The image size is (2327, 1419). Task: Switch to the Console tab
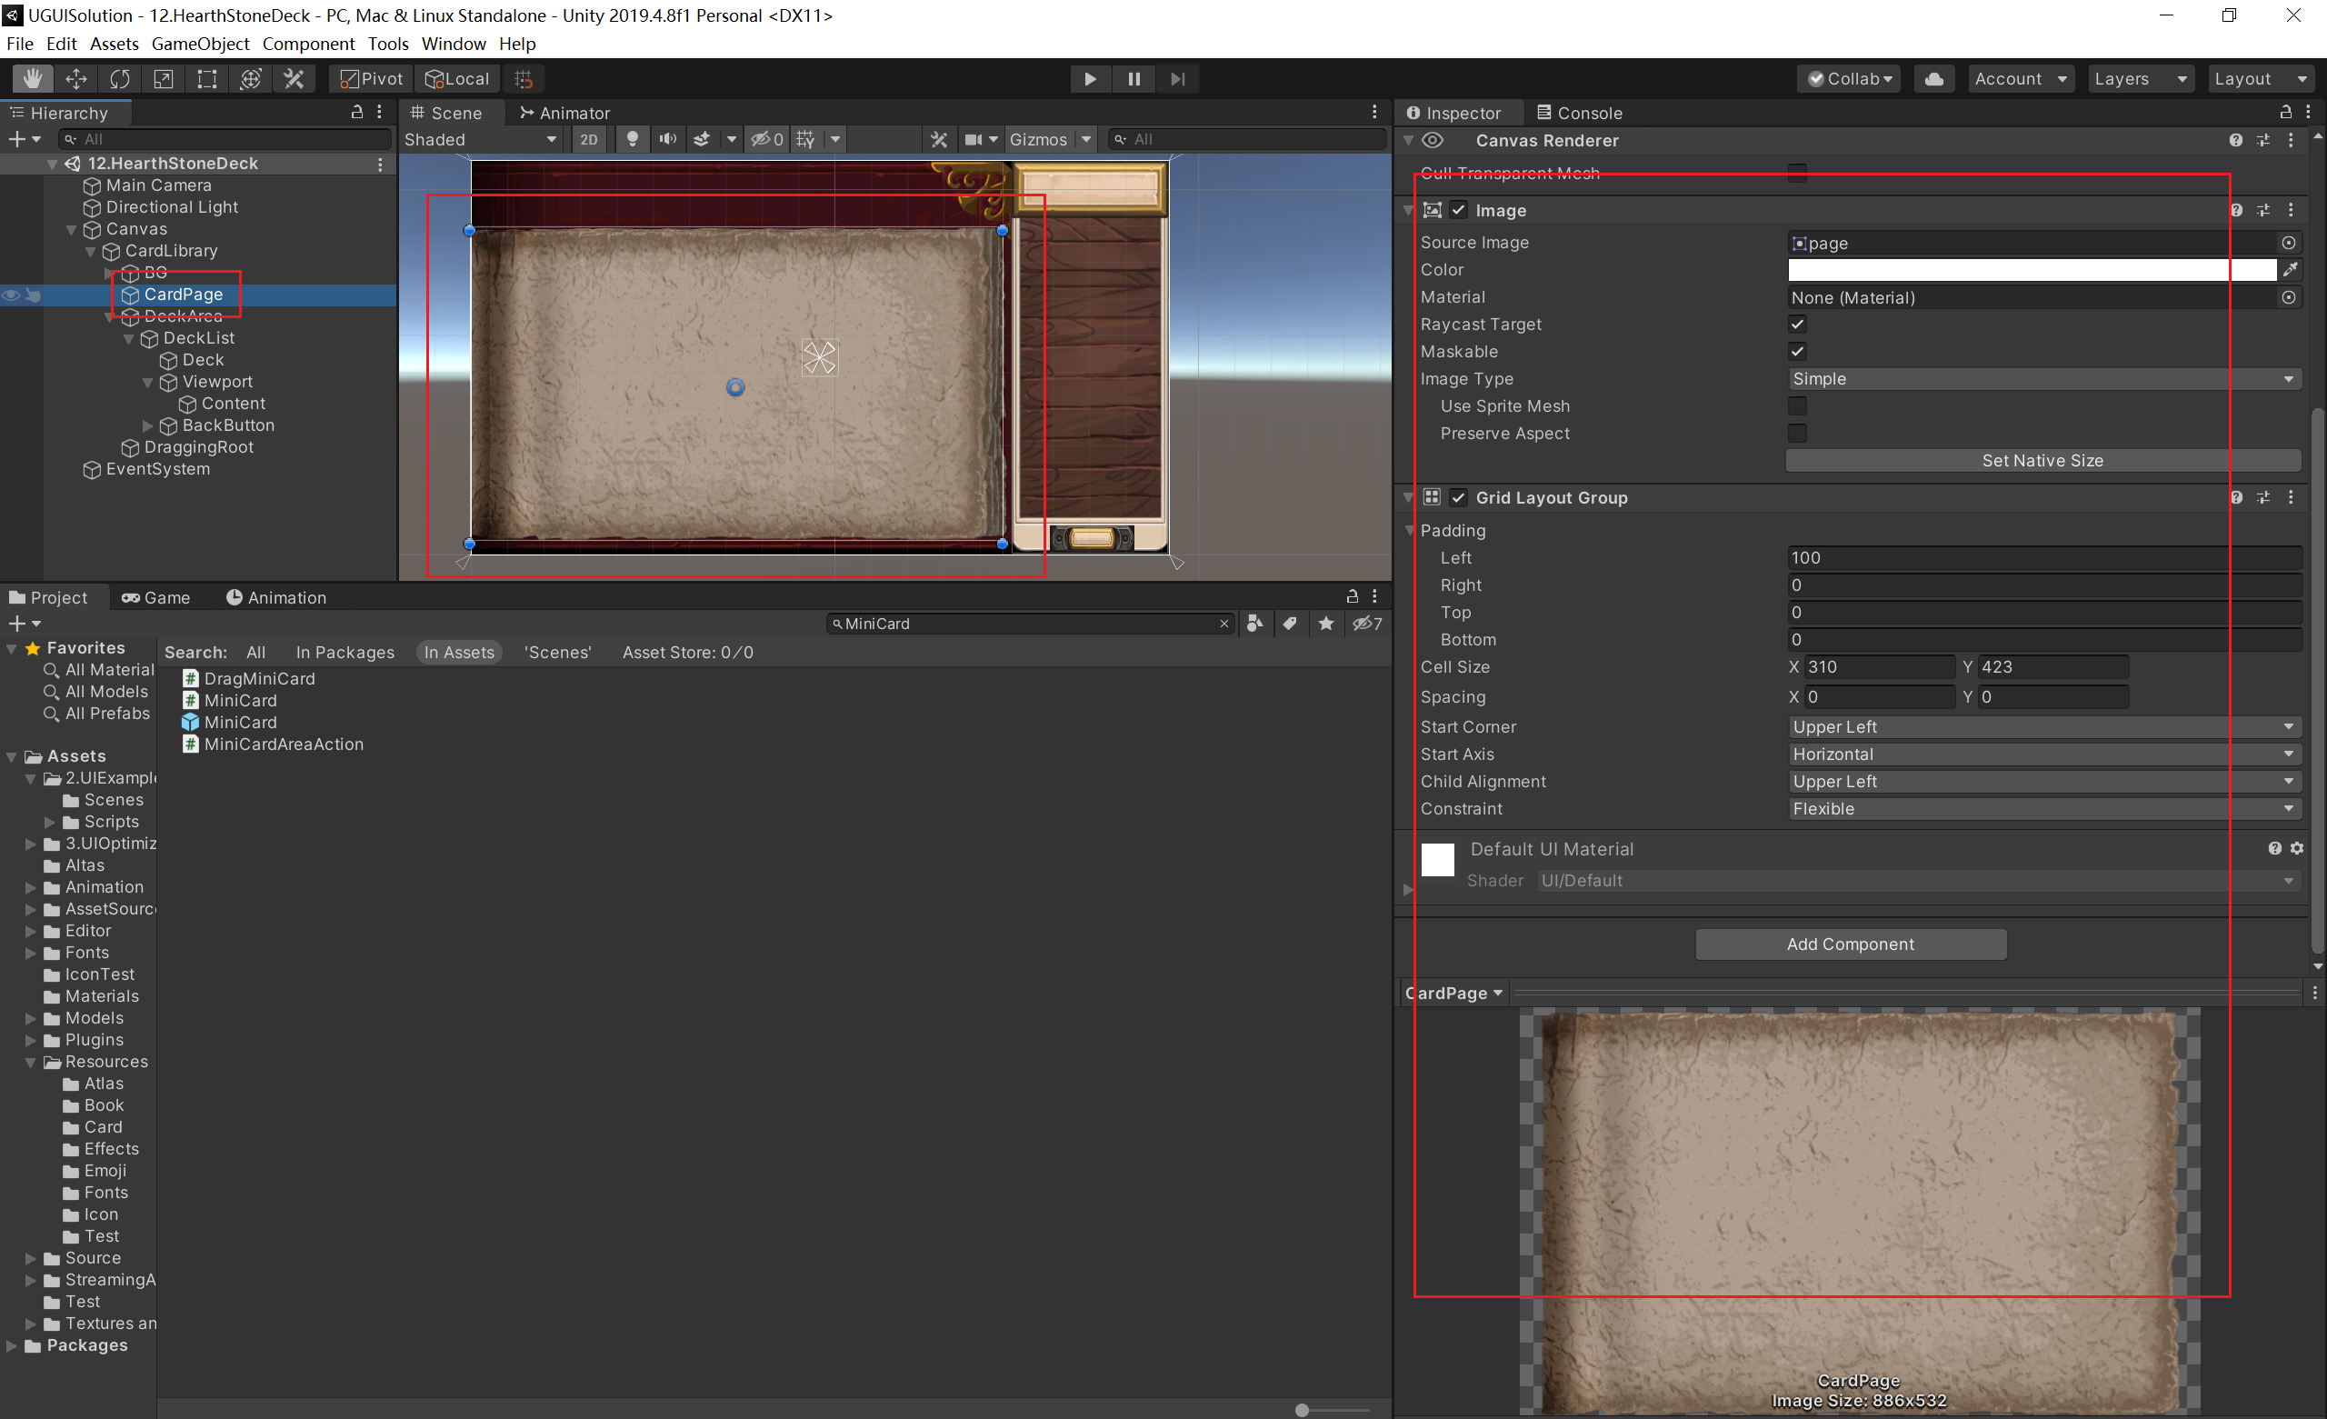pyautogui.click(x=1579, y=113)
